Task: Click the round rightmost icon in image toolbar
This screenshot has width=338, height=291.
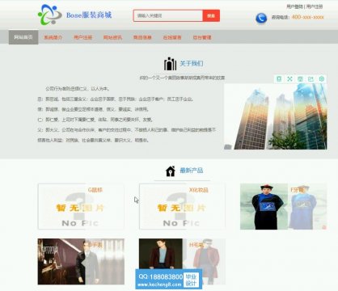Action: tap(322, 79)
